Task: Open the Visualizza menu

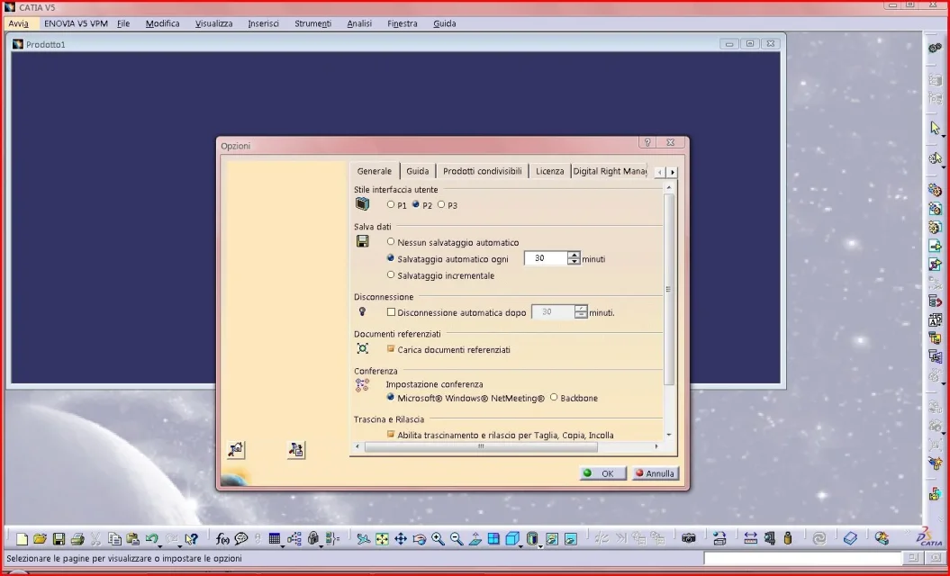Action: click(x=214, y=23)
